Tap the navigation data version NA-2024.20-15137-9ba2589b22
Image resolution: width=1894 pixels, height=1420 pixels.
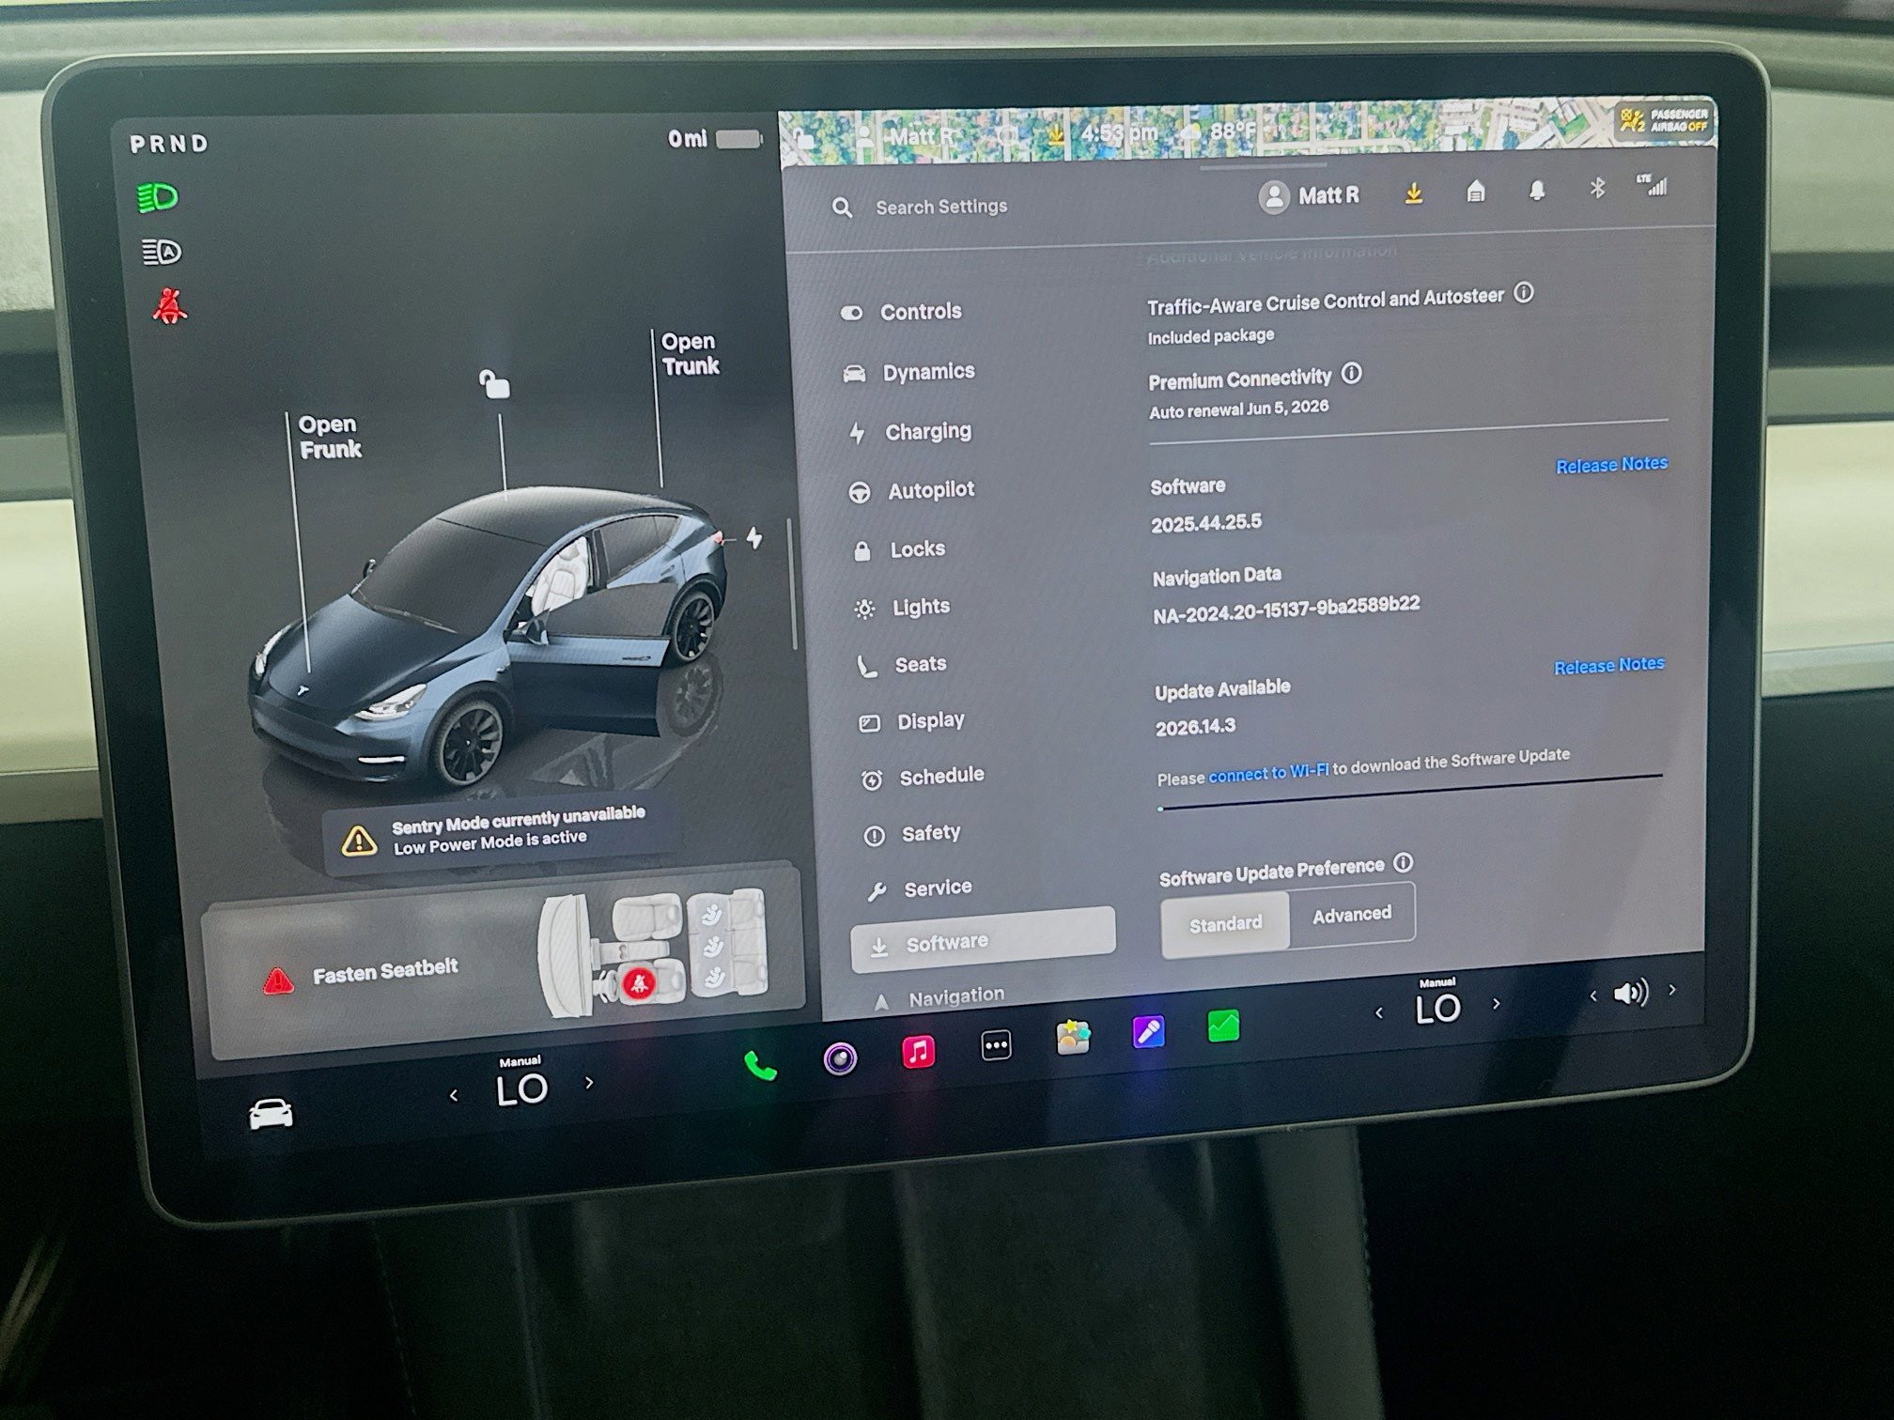tap(1286, 609)
